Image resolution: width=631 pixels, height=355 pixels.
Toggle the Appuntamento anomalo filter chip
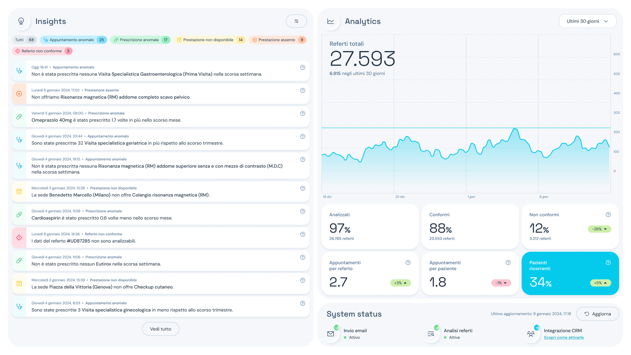[73, 40]
